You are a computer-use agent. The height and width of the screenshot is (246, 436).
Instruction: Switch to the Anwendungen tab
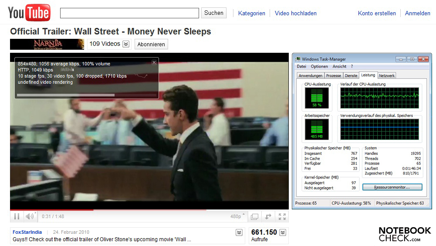pyautogui.click(x=310, y=75)
